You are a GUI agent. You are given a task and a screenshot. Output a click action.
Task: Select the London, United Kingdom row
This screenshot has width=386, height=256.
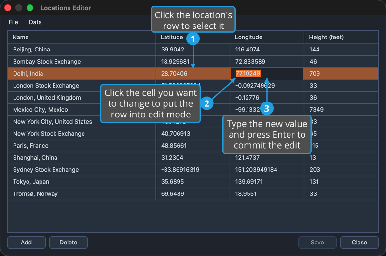tap(193, 98)
